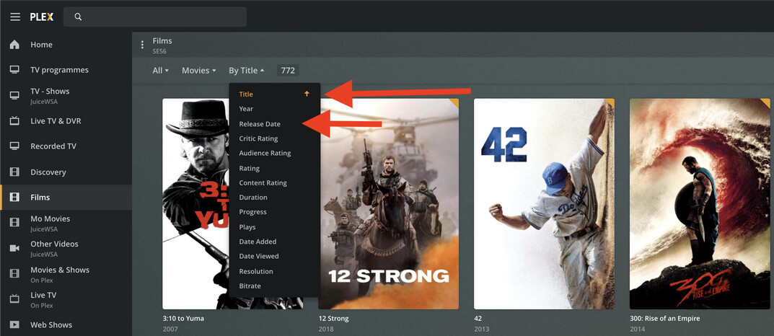Focus the search input field

[155, 17]
